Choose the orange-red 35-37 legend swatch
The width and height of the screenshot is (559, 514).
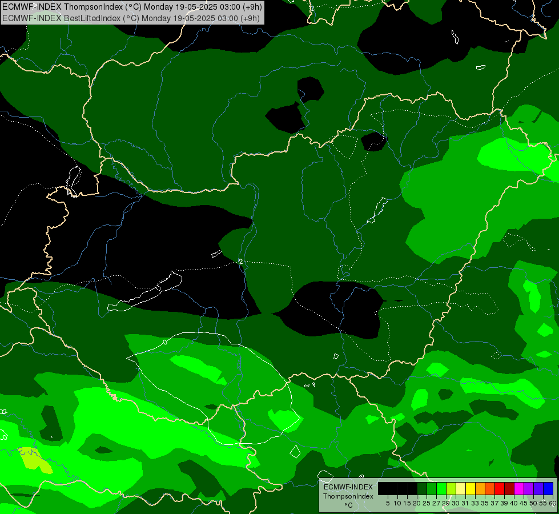[490, 488]
